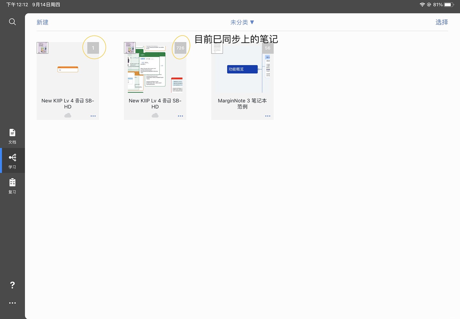460x319 pixels.
Task: Switch to the 文档 documents section
Action: (x=12, y=136)
